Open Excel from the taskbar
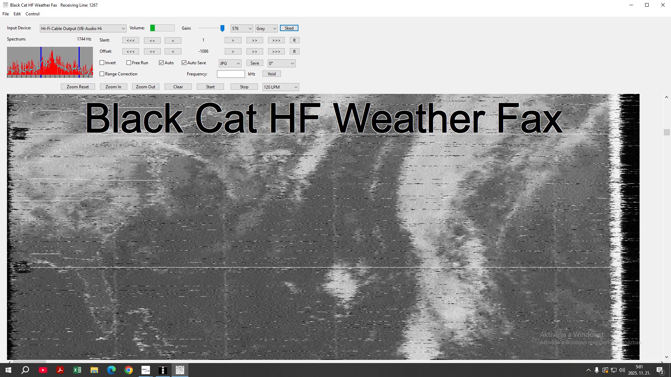Viewport: 671px width, 377px height. tap(77, 370)
